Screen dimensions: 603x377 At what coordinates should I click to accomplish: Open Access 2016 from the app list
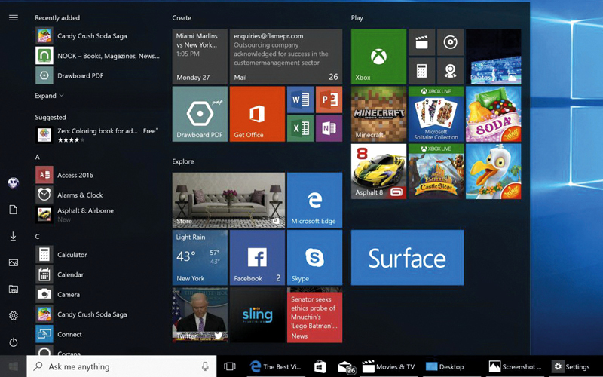pyautogui.click(x=75, y=175)
